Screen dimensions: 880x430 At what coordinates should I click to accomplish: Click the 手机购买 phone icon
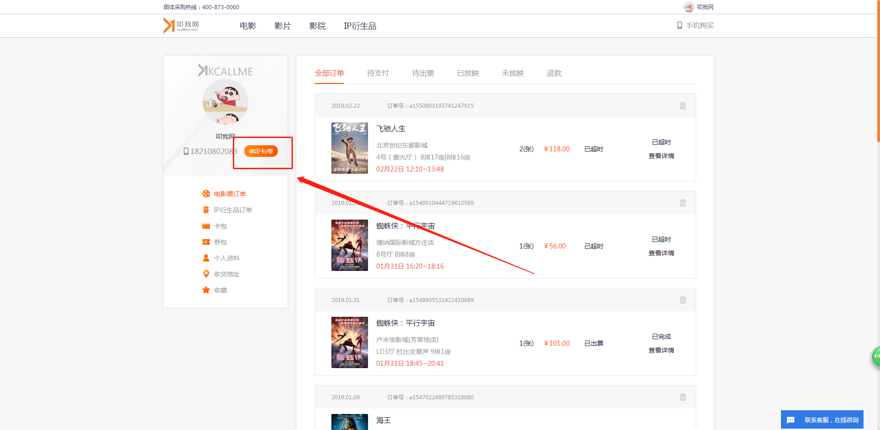(680, 25)
